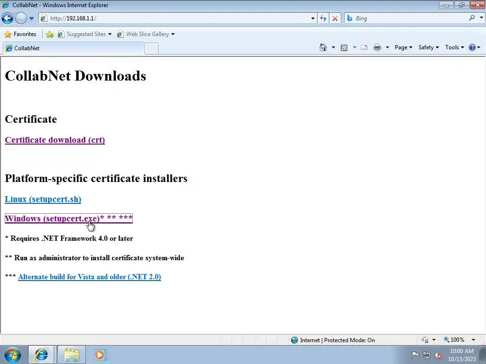Click the browser Forward arrow button
This screenshot has height=364, width=486.
click(21, 18)
